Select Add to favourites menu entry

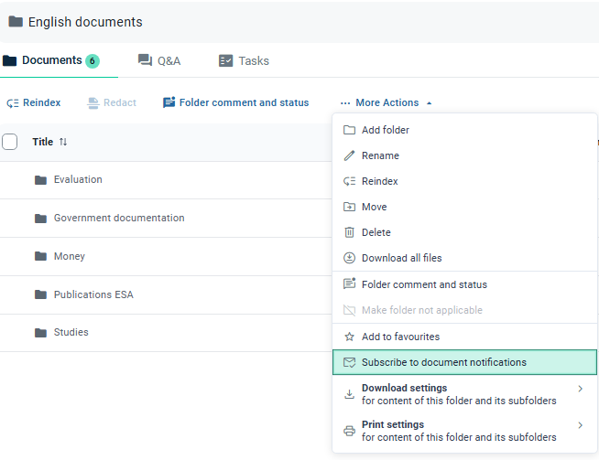coord(464,337)
